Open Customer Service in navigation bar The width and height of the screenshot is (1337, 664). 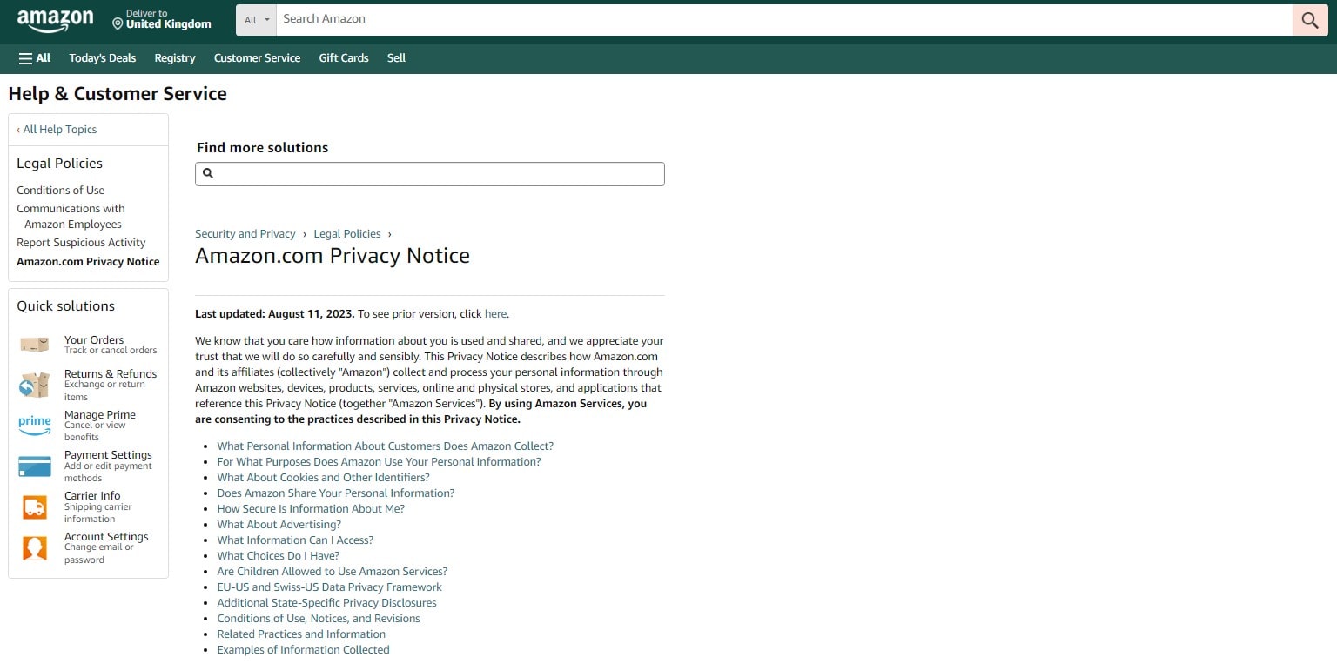[257, 58]
